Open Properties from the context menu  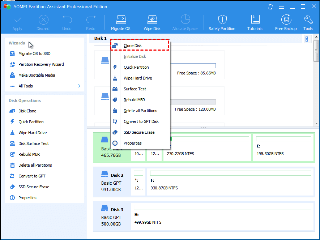(140, 143)
